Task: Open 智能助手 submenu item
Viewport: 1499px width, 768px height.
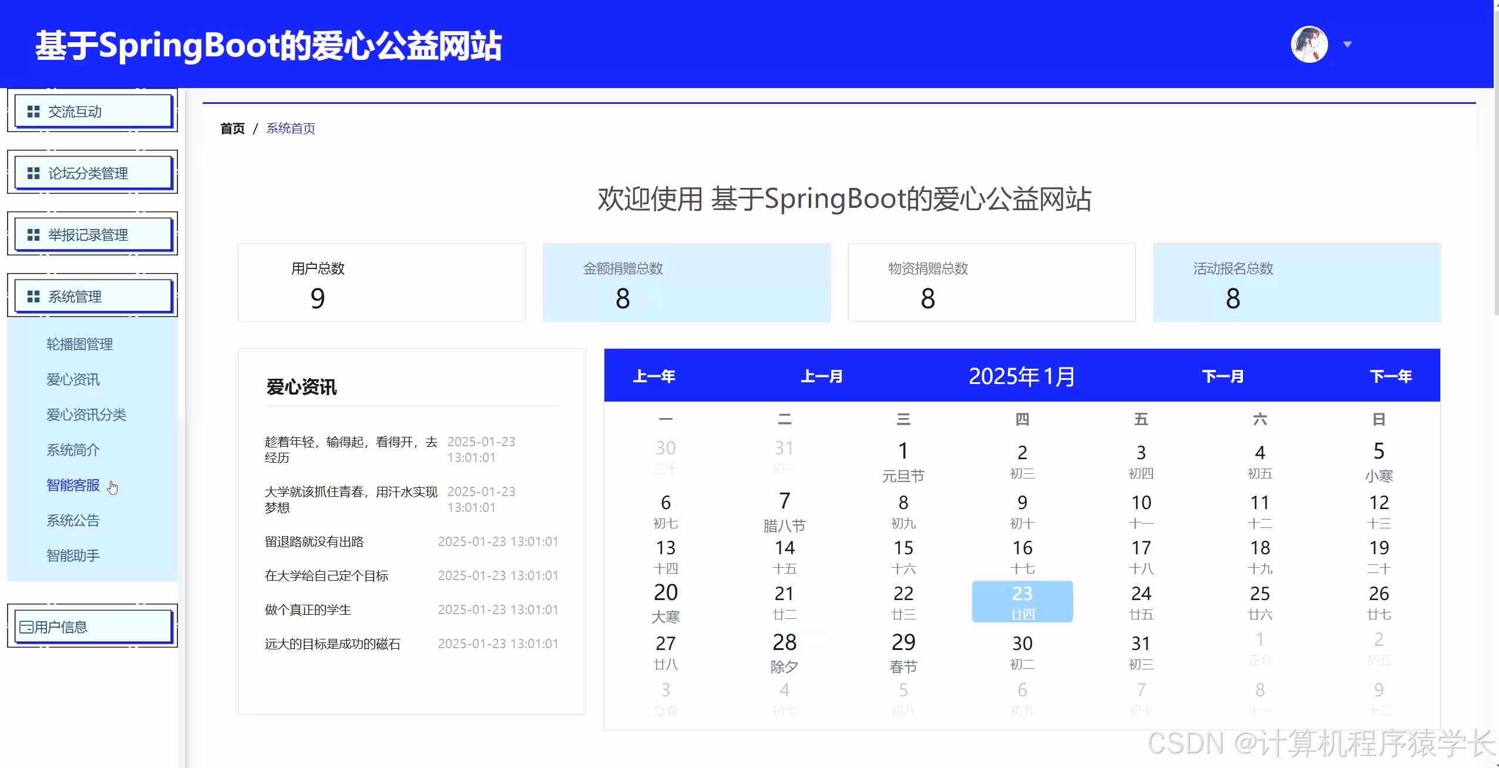Action: pyautogui.click(x=73, y=555)
